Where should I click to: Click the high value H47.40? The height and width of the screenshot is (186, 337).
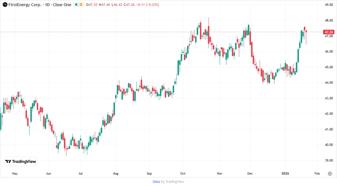(x=104, y=4)
